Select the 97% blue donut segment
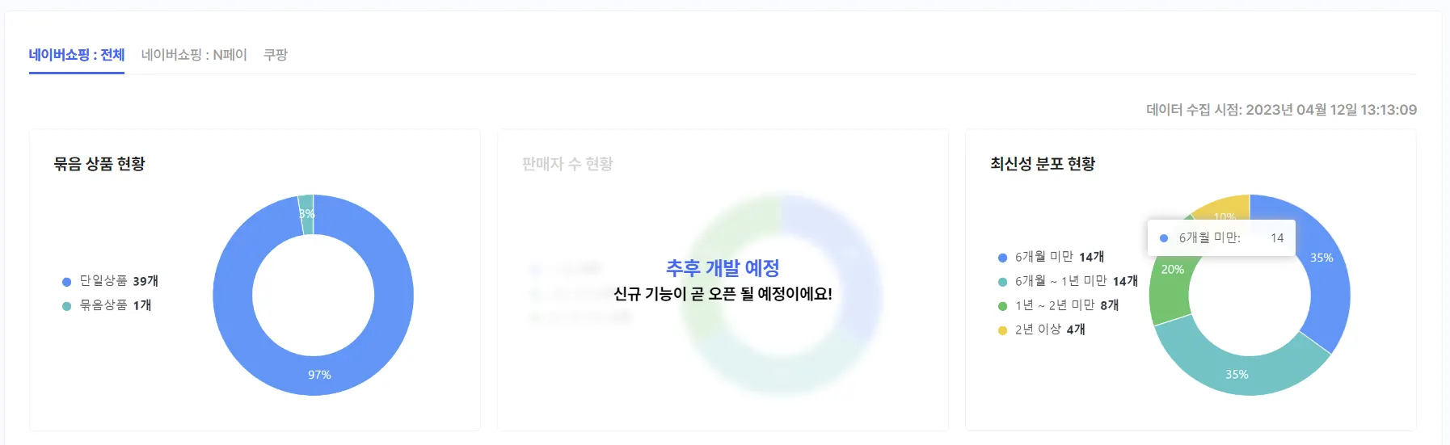This screenshot has height=445, width=1450. 319,375
